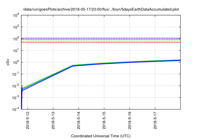The height and width of the screenshot is (139, 199).
Task: Click the x-axis date label 2018-5-15
Action: (x=104, y=120)
